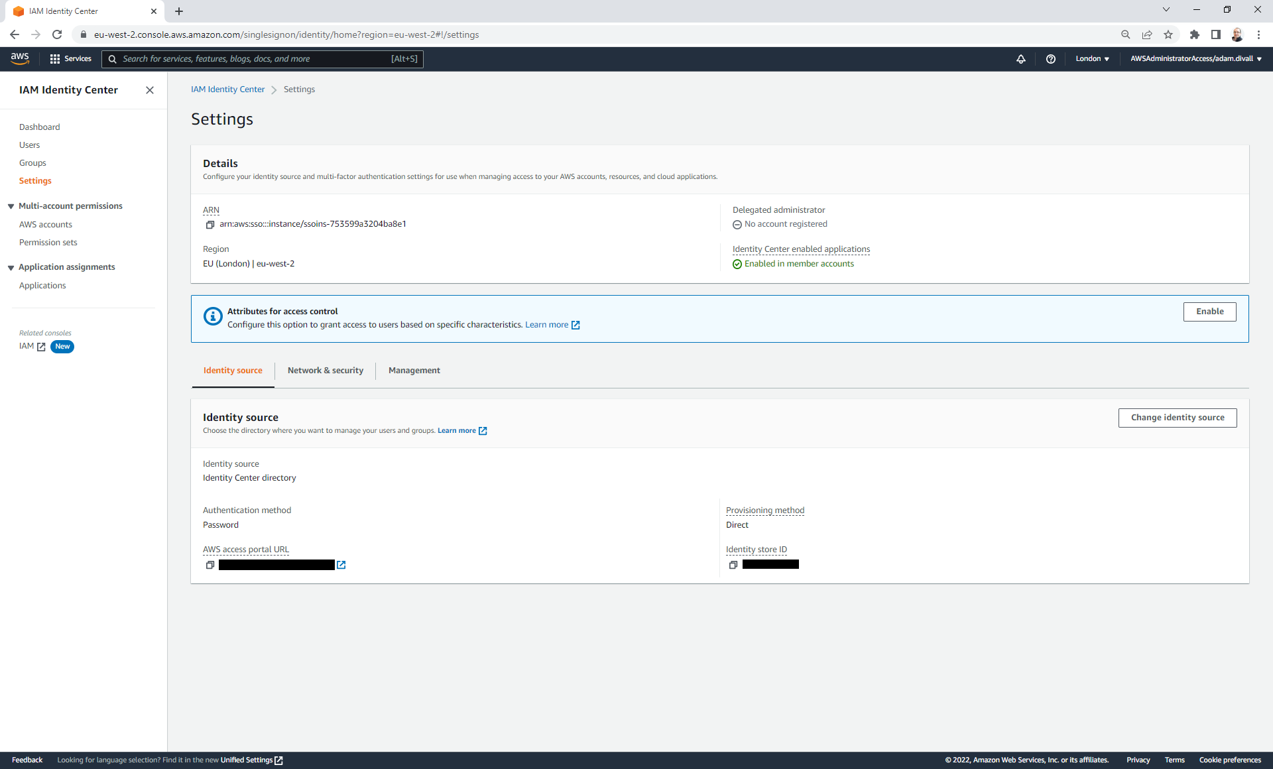Screen dimensions: 1273x769
Task: Open the AWSAdministratorAccess account menu
Action: (x=1195, y=59)
